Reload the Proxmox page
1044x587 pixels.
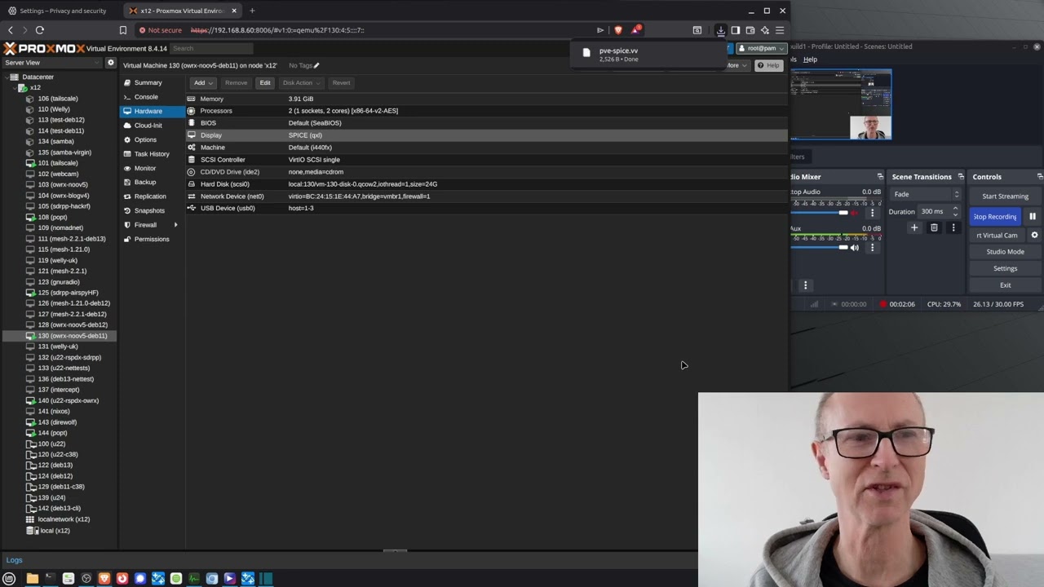[x=39, y=30]
